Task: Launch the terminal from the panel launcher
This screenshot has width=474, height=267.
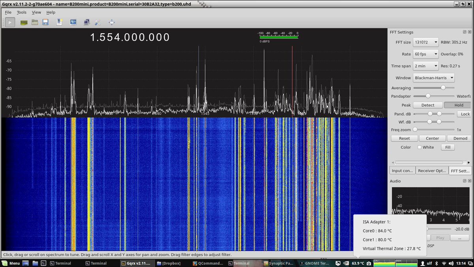Action: [44, 263]
